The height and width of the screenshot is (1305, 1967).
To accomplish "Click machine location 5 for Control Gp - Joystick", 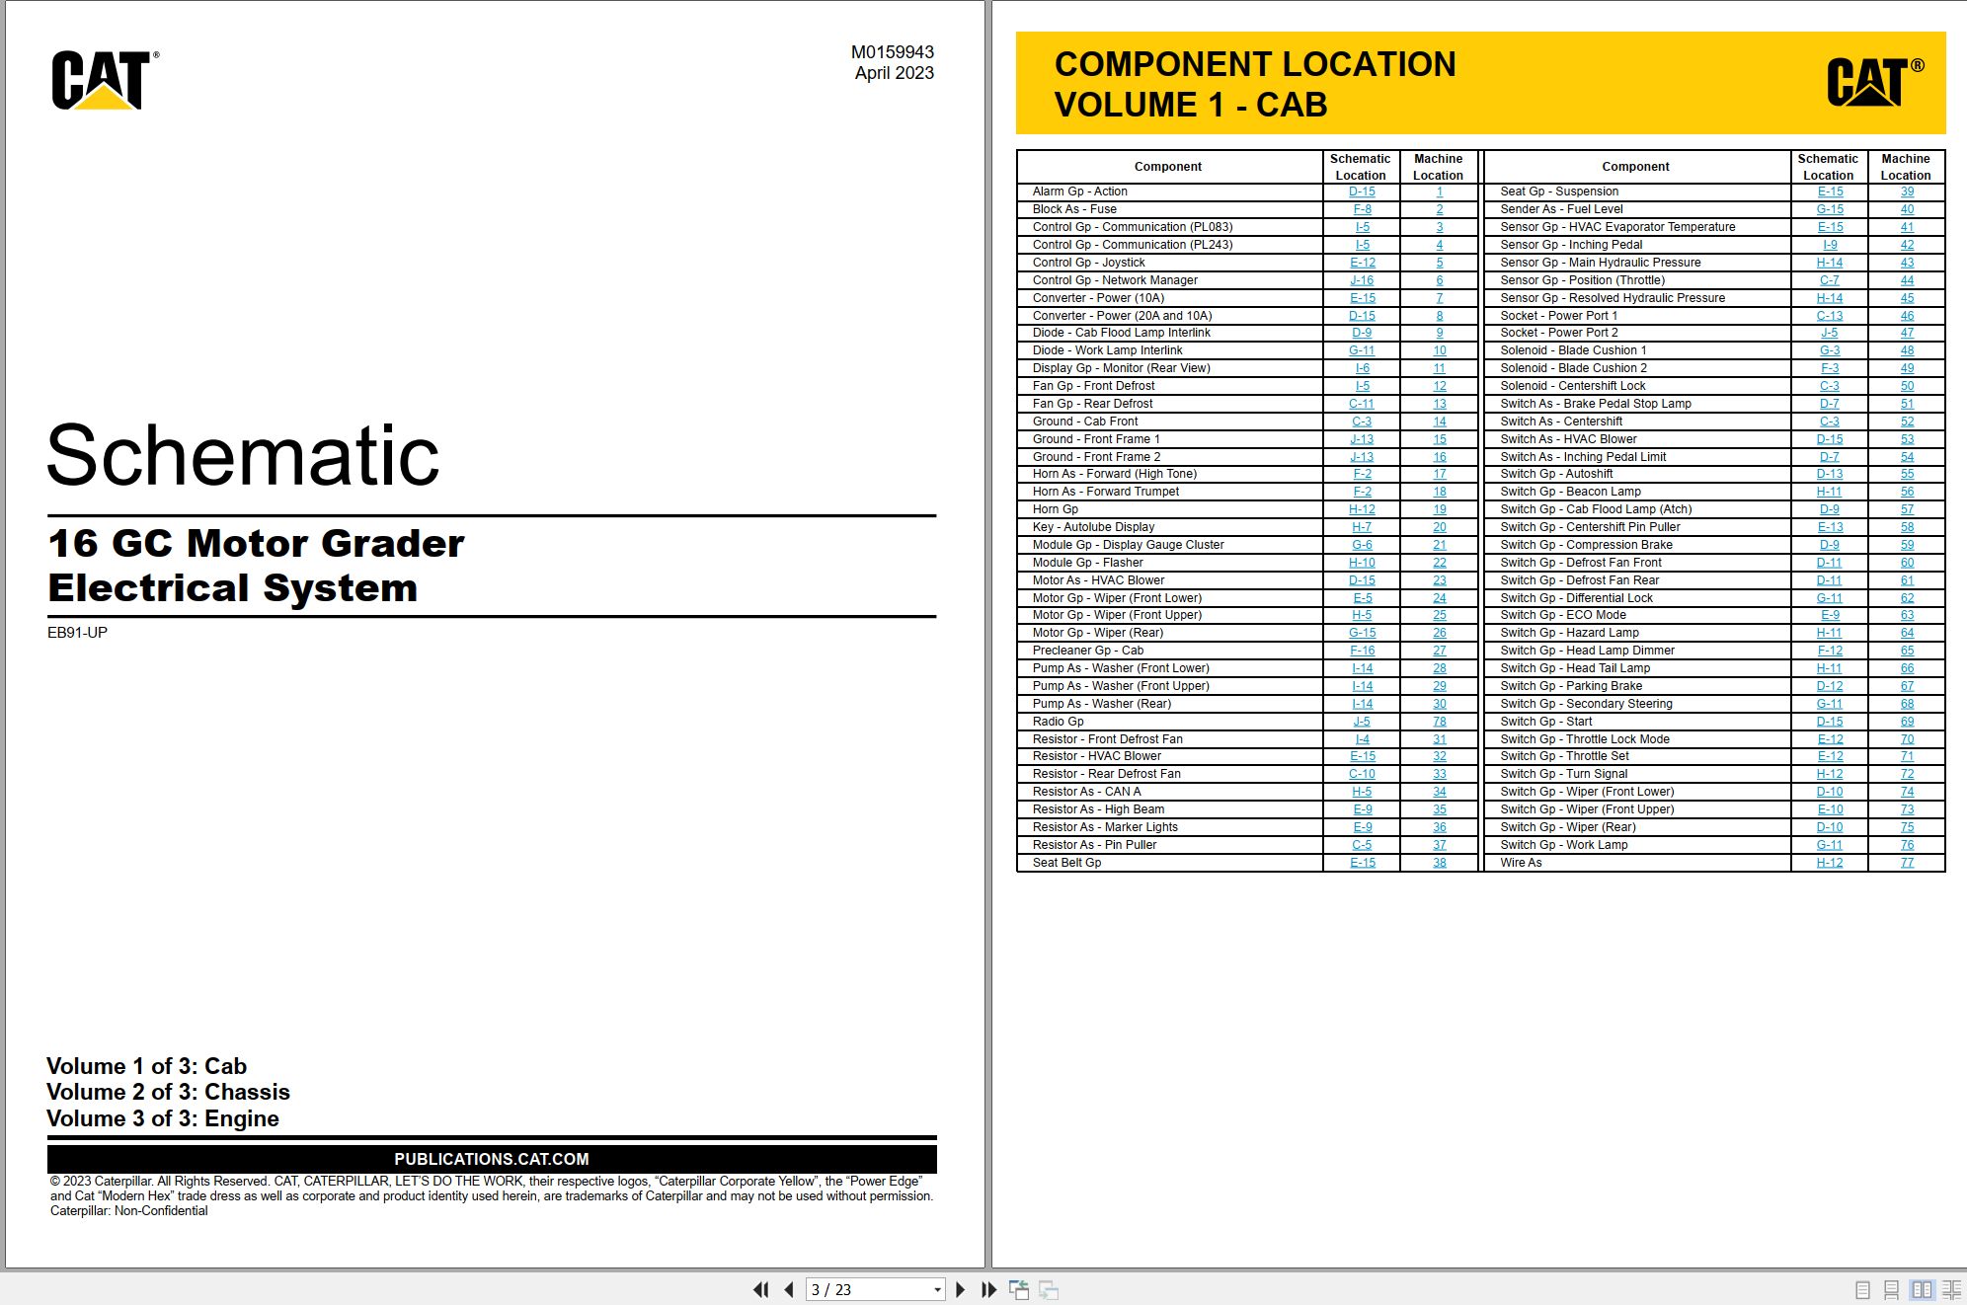I will tap(1440, 263).
